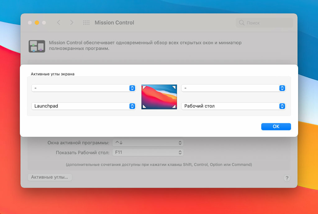Open the Рабочий стол hot corner dropdown

(234, 106)
